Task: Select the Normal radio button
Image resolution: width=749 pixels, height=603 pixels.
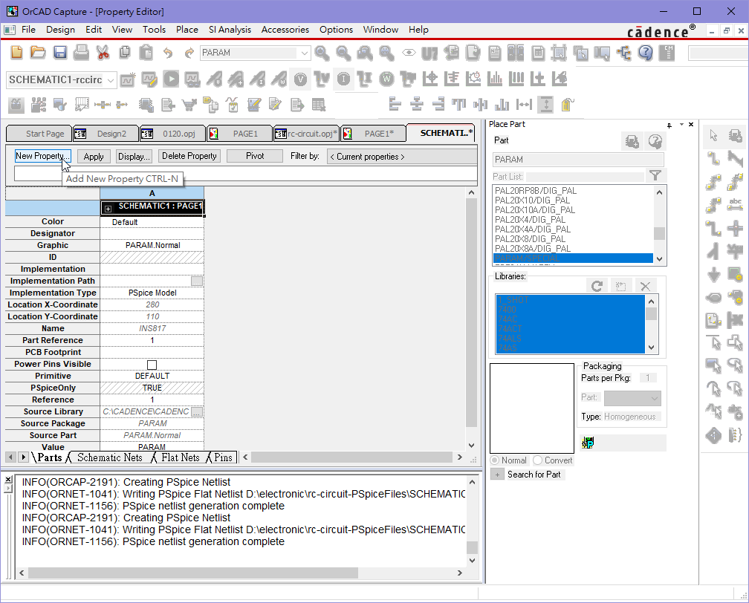Action: pyautogui.click(x=495, y=460)
